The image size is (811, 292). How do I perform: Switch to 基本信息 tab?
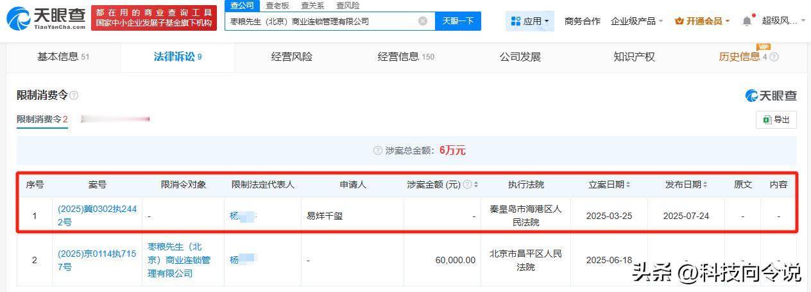(63, 56)
